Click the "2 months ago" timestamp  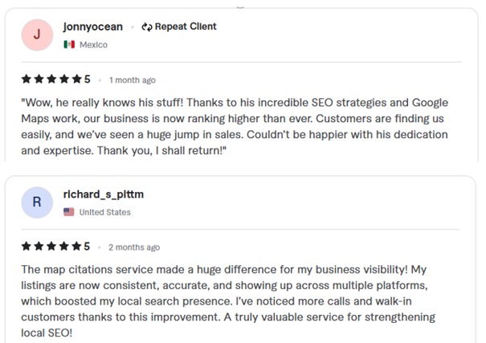[134, 247]
